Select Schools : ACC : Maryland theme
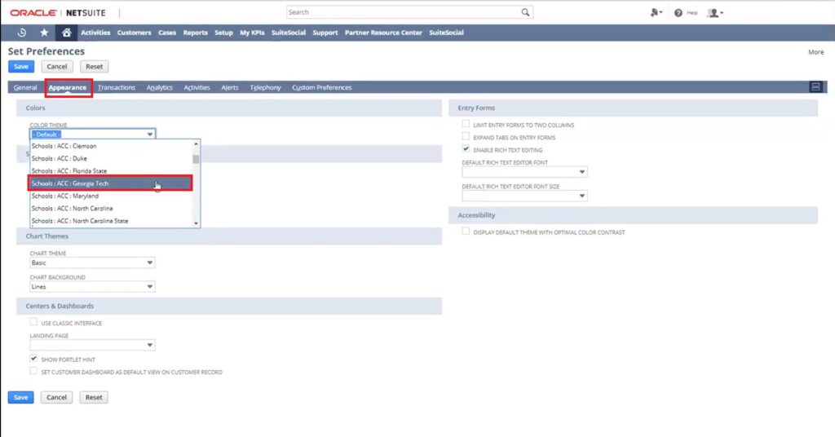The image size is (835, 437). (111, 196)
